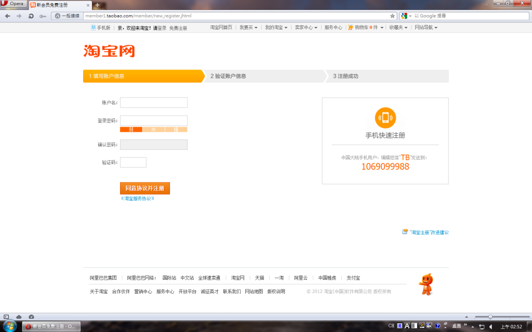Open the Opera main menu
532x332 pixels.
13,4
